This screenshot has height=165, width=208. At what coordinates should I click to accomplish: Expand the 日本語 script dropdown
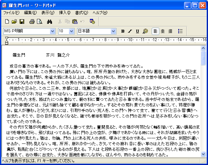point(113,31)
